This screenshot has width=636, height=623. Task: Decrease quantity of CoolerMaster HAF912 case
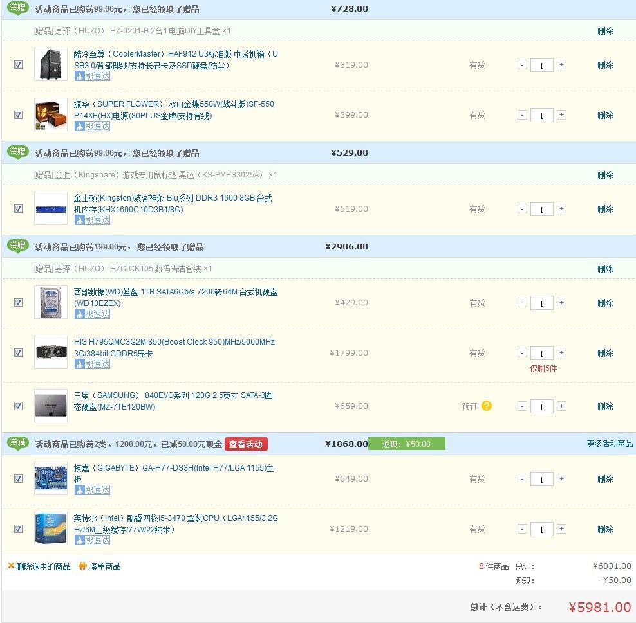tap(523, 65)
